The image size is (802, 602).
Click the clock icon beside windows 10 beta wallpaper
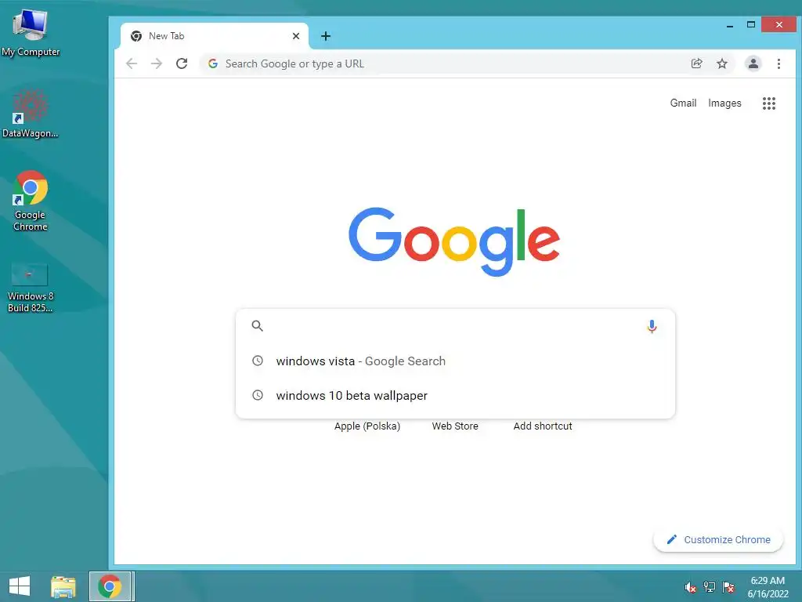(258, 395)
